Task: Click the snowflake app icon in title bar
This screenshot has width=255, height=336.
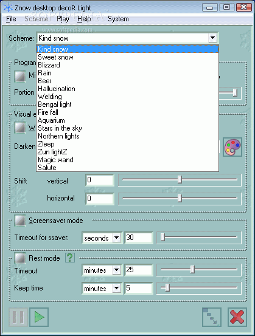Action: click(8, 8)
